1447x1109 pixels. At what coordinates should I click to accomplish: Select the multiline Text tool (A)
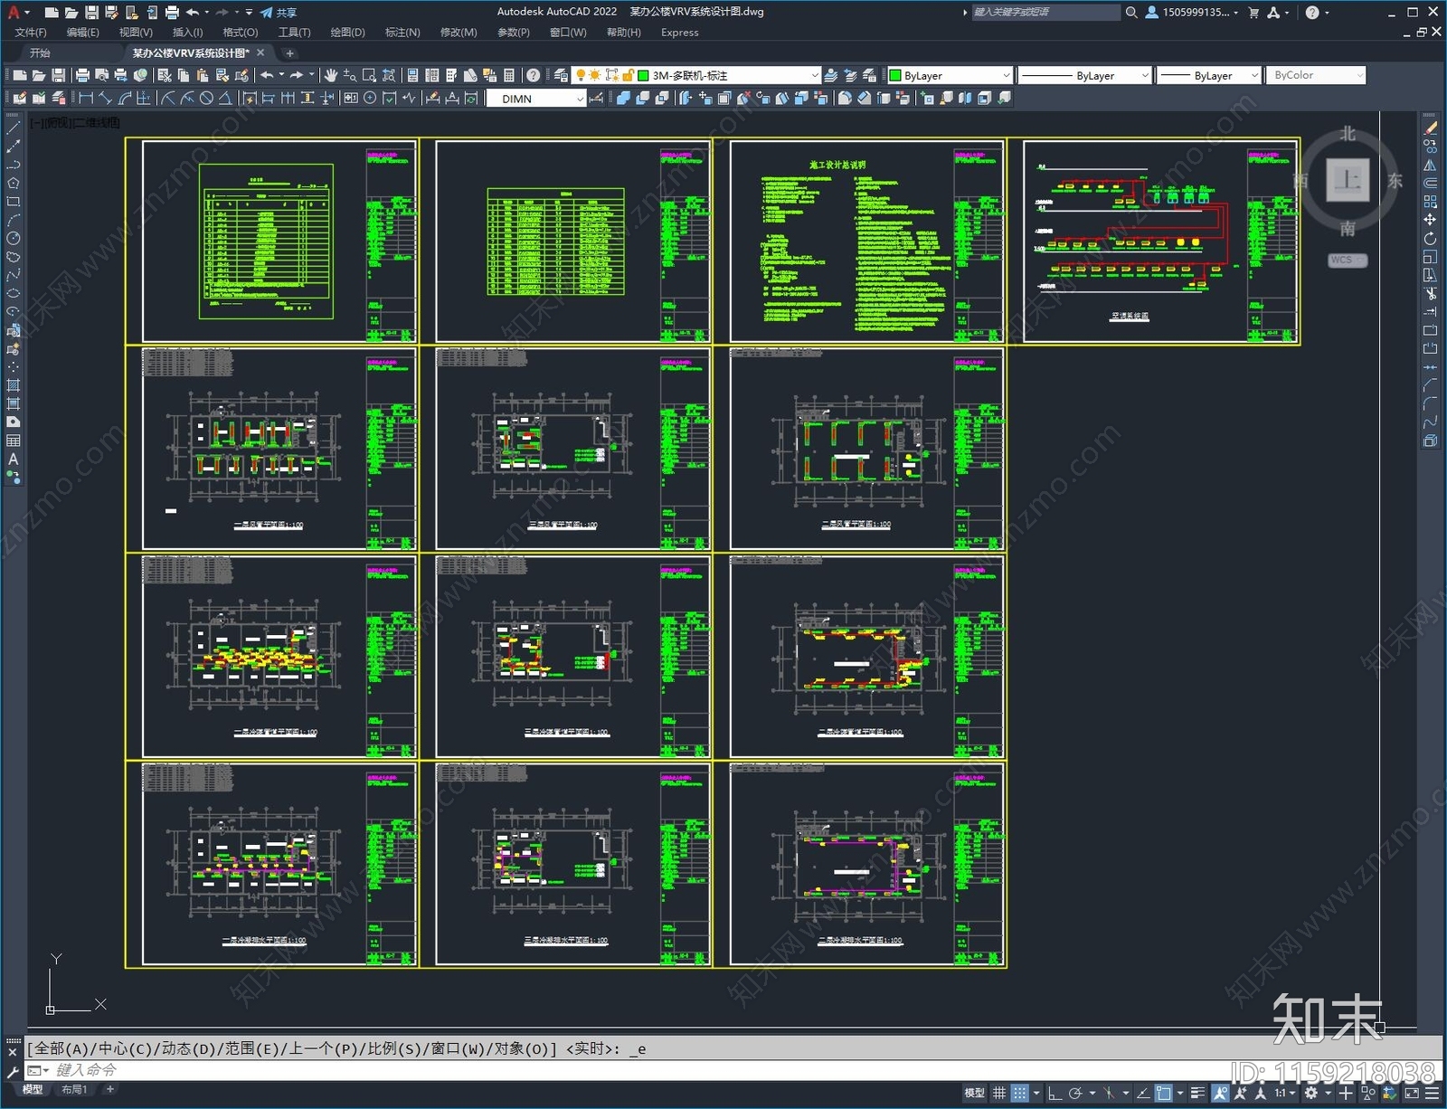click(x=14, y=460)
